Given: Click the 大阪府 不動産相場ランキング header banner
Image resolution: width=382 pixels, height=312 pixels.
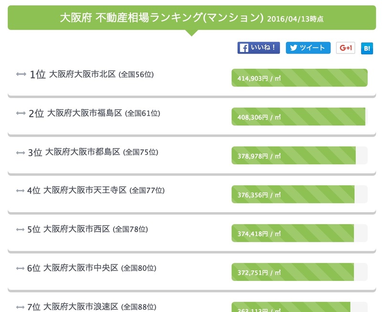Looking at the screenshot, I should tap(192, 18).
